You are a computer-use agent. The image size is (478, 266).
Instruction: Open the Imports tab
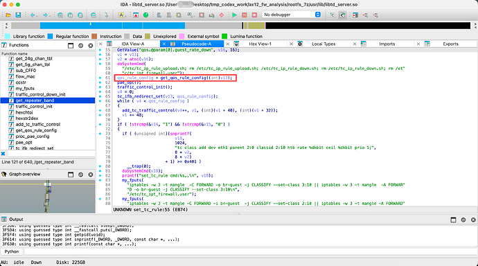click(x=387, y=44)
